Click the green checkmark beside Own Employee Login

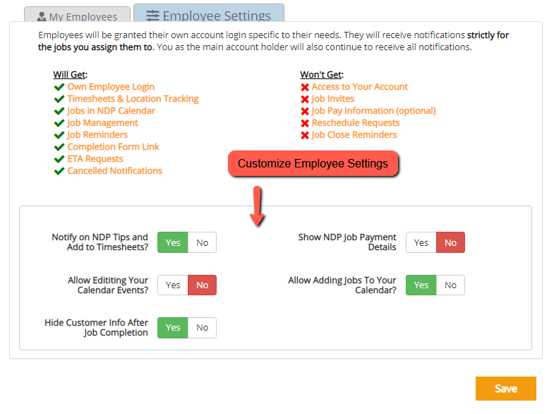[59, 87]
